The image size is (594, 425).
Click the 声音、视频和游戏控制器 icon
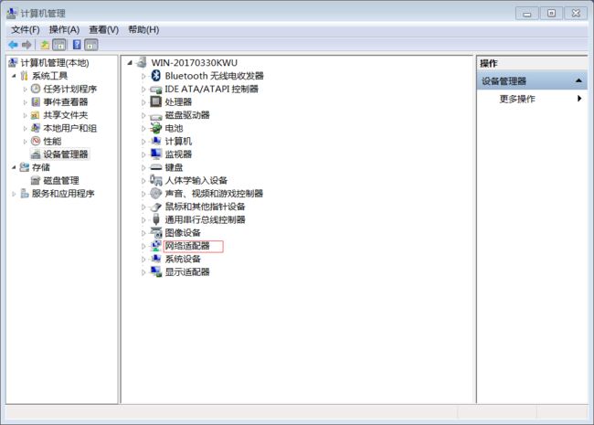155,194
